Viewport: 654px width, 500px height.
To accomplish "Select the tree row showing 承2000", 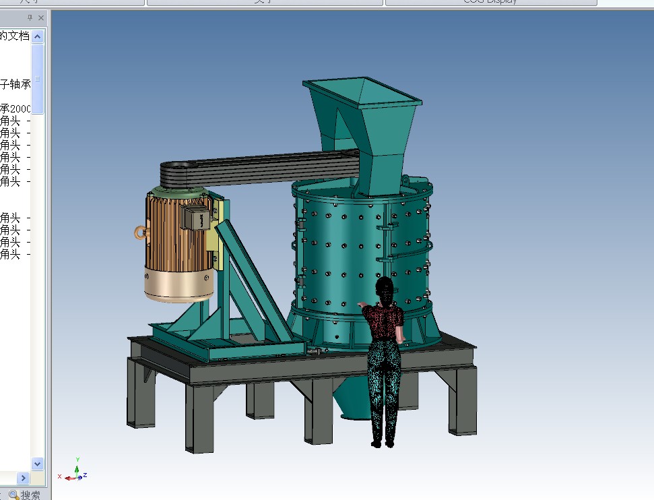I will (15, 109).
